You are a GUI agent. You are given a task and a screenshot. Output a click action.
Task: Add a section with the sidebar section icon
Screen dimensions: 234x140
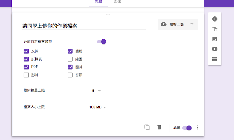[x=215, y=59]
